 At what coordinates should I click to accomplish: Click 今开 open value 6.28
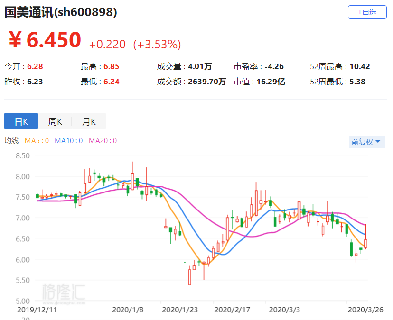35,66
